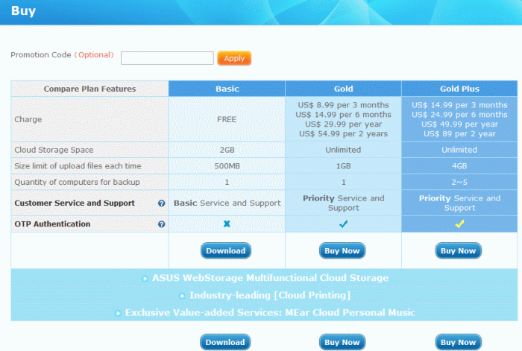Focus the Promotion Code input field
The width and height of the screenshot is (522, 351).
coord(167,58)
